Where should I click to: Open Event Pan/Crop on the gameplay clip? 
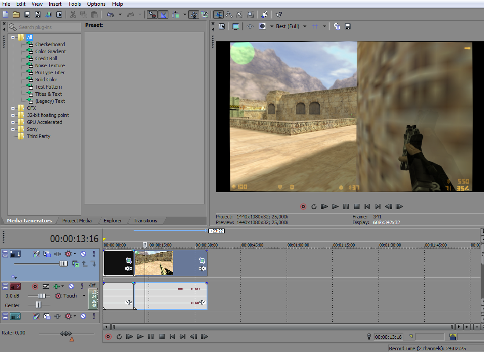tap(202, 261)
